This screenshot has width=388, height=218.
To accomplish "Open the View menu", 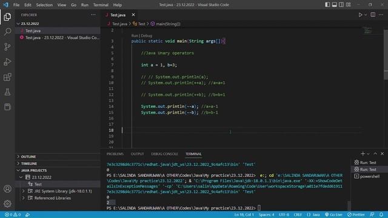I will tap(62, 5).
